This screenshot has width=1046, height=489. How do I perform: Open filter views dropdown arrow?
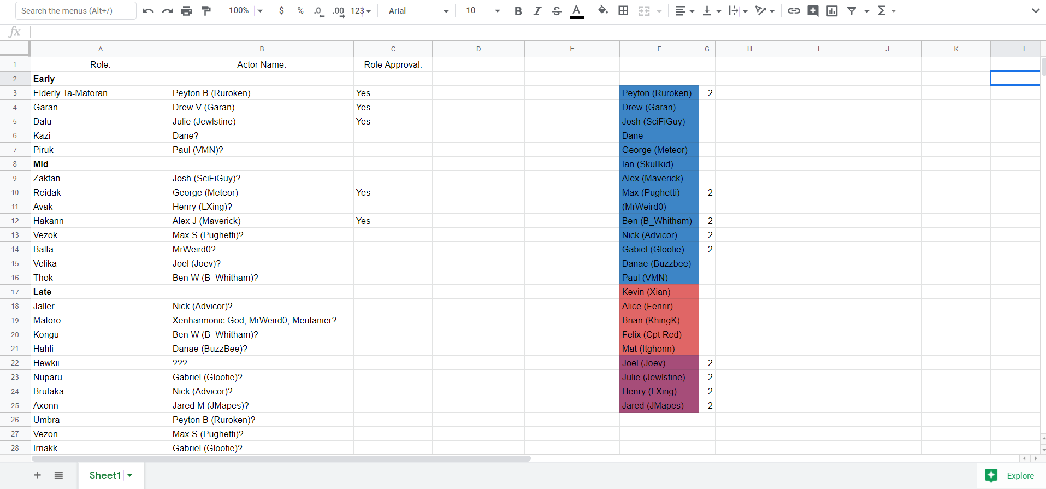coord(866,11)
